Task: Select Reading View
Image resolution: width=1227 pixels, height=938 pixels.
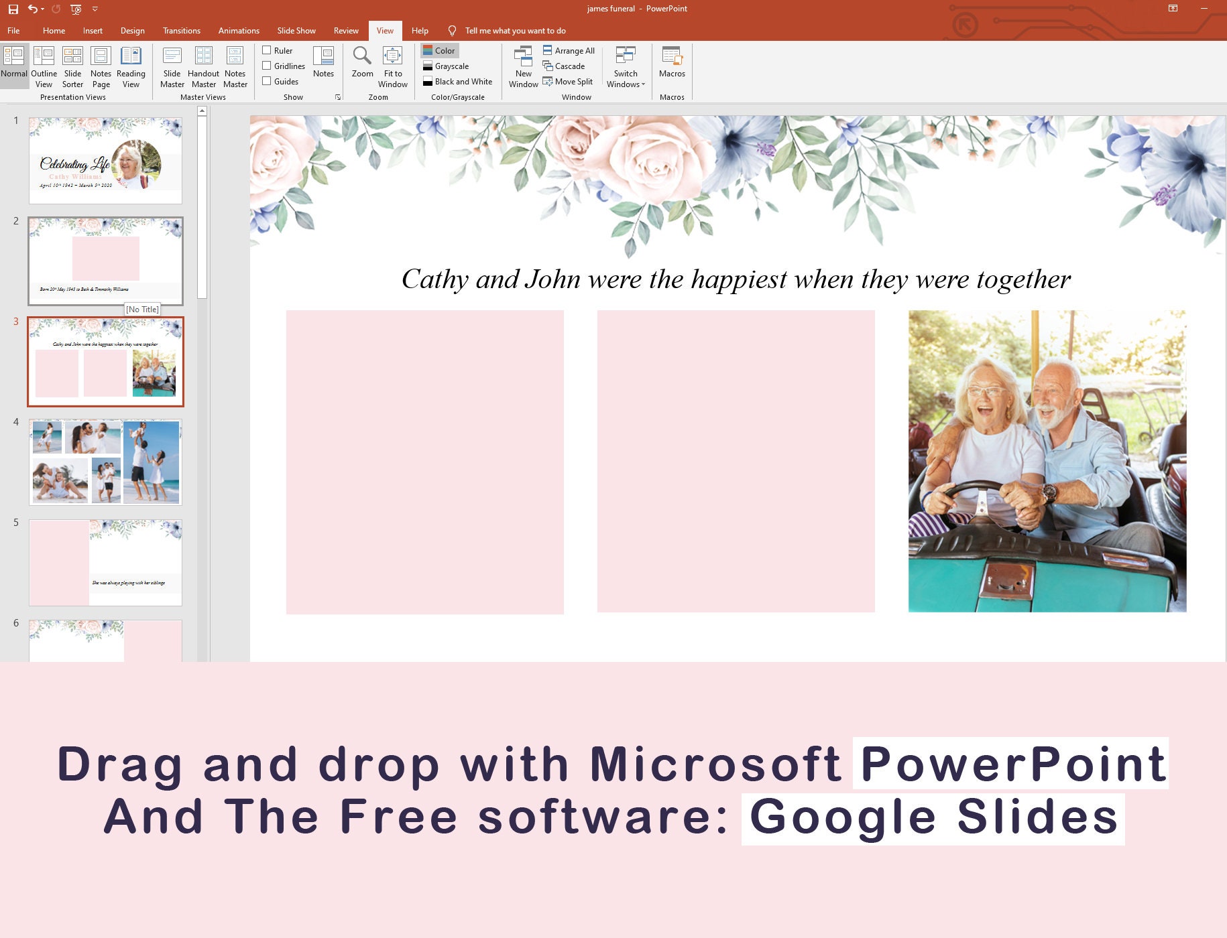Action: 131,66
